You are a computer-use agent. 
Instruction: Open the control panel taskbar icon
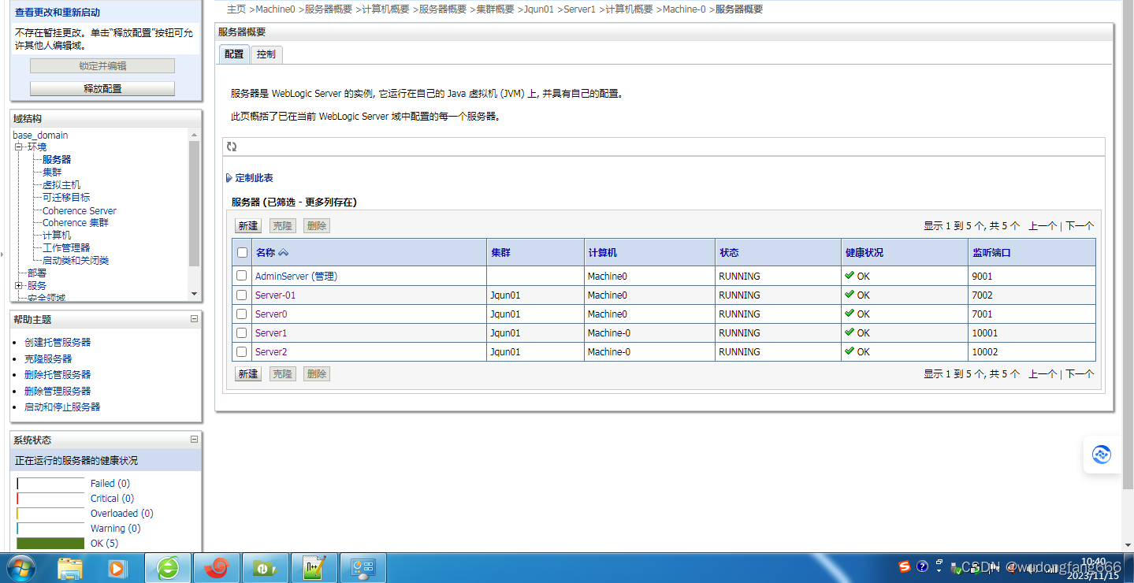click(363, 567)
